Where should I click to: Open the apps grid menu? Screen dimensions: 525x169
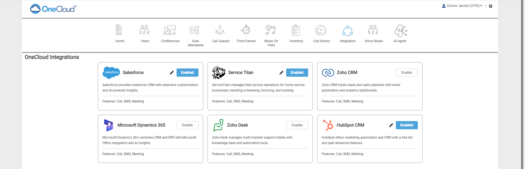490,6
